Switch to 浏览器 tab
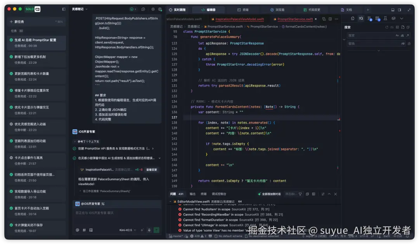Screen dimensions: 419x244 click(x=277, y=10)
